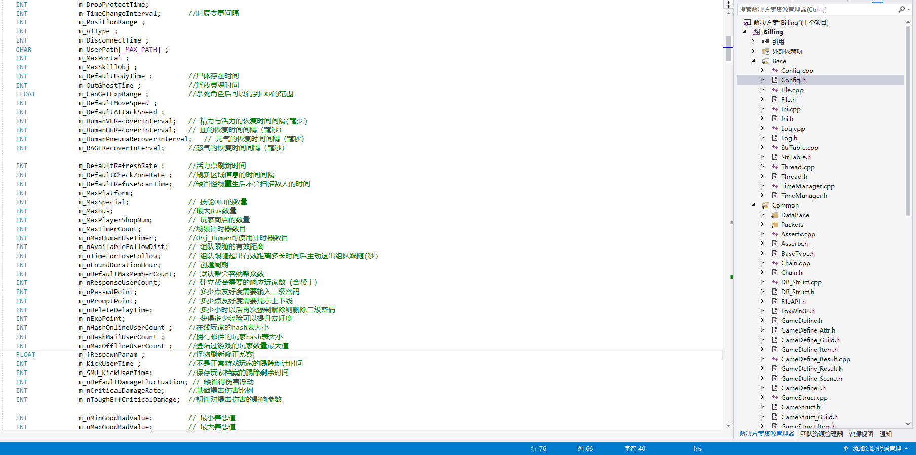Expand the Packets folder
Viewport: 916px width, 455px height.
click(762, 225)
